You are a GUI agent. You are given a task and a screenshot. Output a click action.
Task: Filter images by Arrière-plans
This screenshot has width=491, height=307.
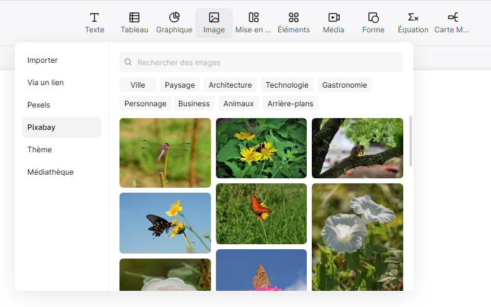pyautogui.click(x=290, y=104)
